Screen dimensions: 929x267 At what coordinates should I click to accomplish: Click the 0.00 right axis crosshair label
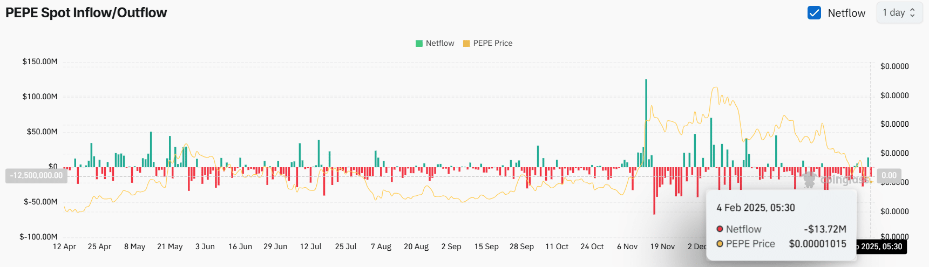889,175
